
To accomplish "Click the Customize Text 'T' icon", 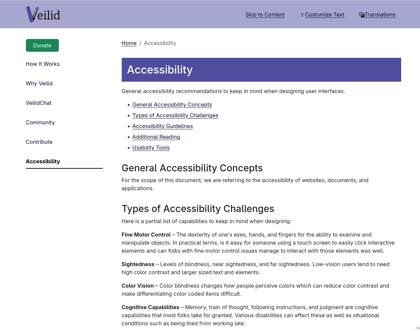I will pos(302,15).
